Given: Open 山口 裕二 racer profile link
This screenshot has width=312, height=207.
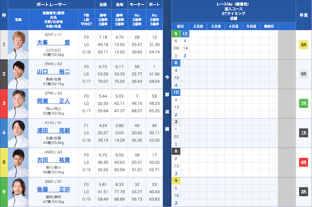Looking at the screenshot, I should [x=53, y=72].
